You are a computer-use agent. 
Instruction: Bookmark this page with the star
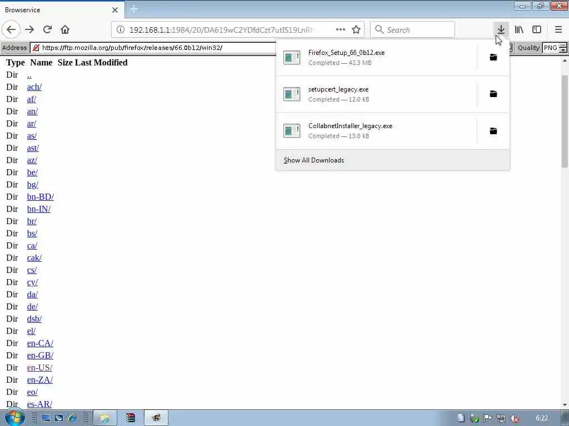(x=356, y=29)
